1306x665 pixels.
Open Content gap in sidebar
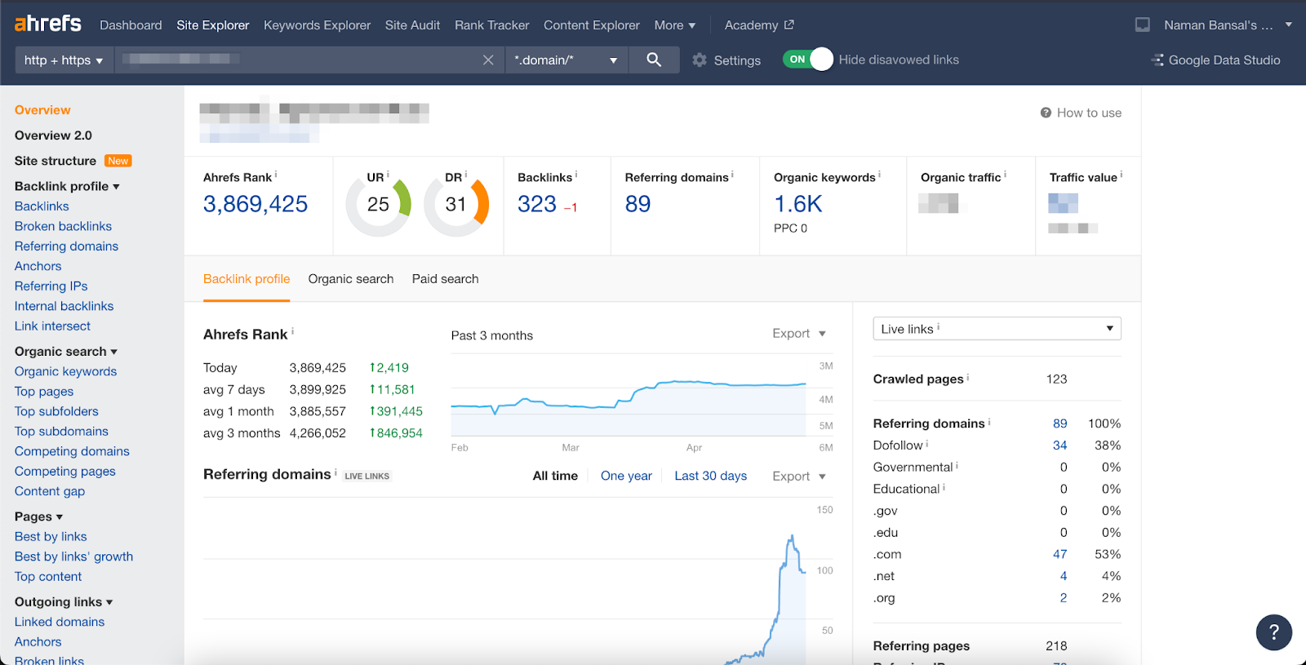tap(50, 491)
